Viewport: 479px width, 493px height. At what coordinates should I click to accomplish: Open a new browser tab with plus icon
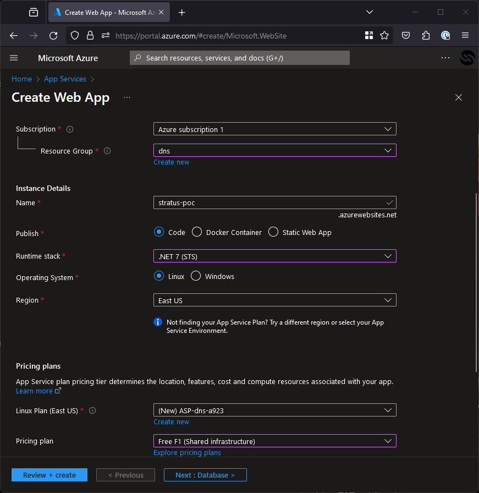click(x=181, y=12)
